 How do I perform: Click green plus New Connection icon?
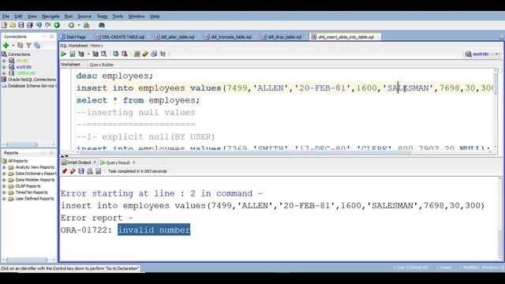pos(6,46)
